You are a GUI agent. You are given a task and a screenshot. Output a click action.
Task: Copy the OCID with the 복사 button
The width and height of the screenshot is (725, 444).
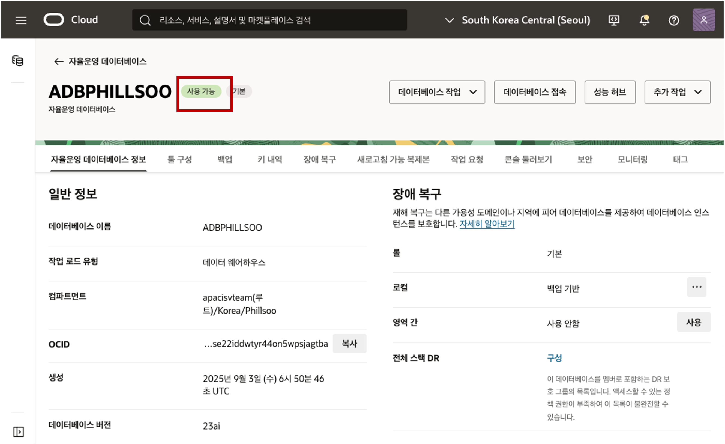[349, 343]
